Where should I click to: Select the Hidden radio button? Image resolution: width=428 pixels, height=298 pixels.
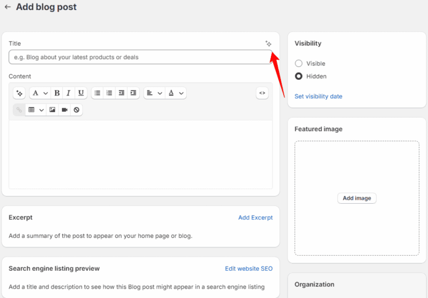click(x=299, y=76)
